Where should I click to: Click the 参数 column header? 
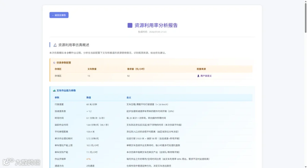57,98
